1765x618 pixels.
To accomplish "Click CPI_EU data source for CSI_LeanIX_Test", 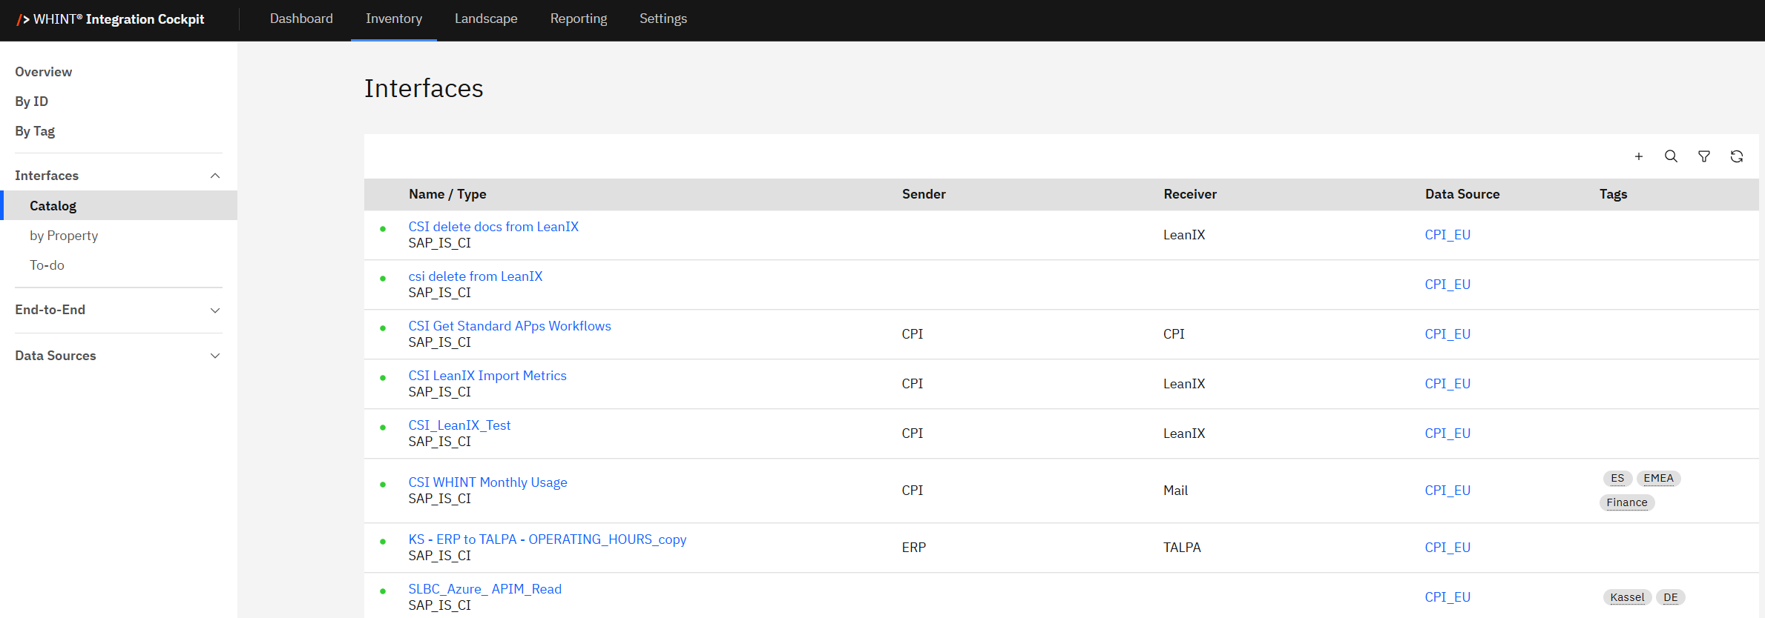I will coord(1447,433).
